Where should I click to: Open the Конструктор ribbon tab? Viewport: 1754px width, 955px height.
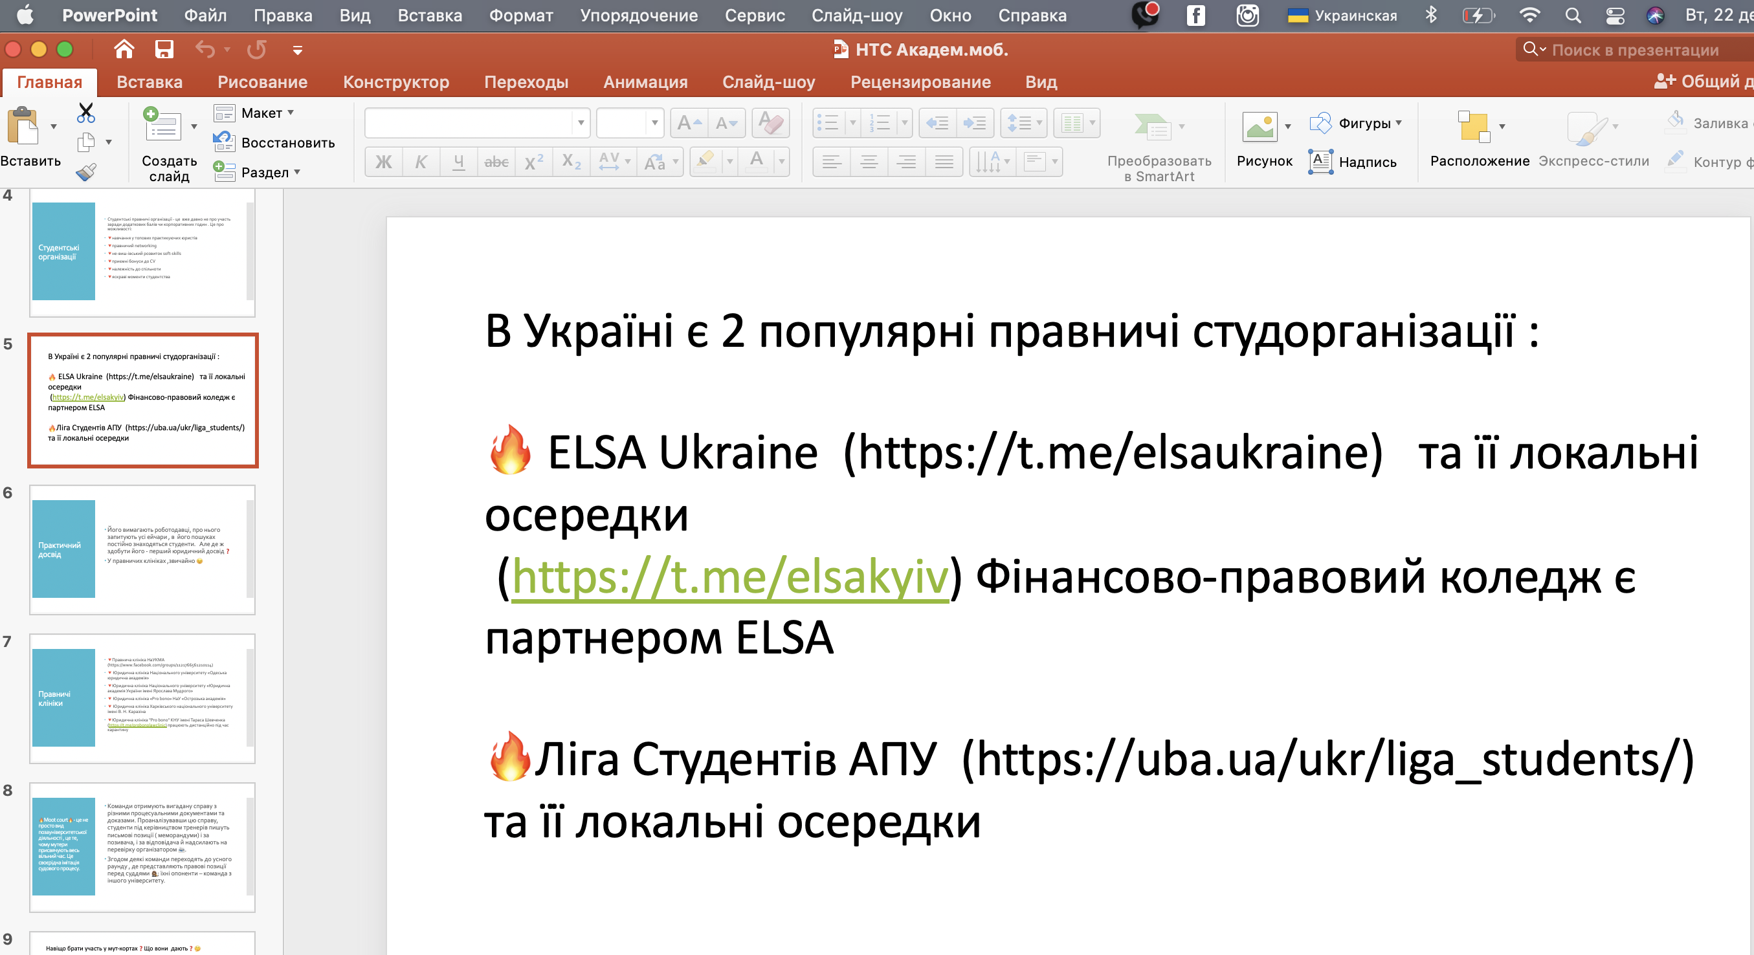[x=396, y=82]
